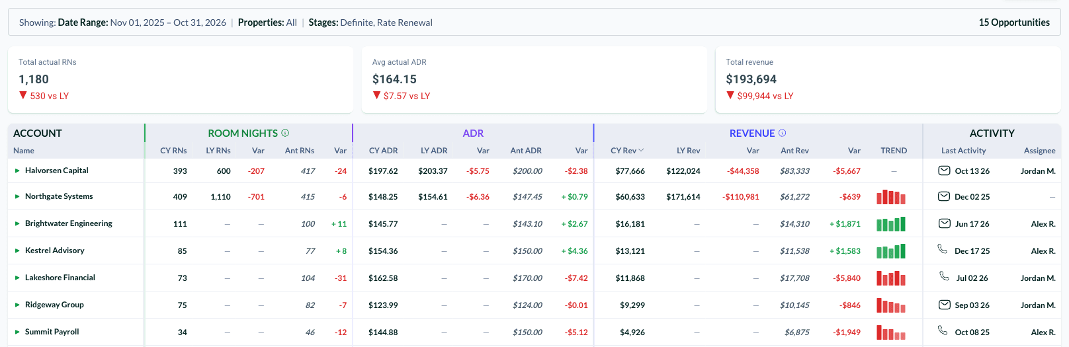Image resolution: width=1069 pixels, height=347 pixels.
Task: Sort by Last Activity column header
Action: coord(963,151)
